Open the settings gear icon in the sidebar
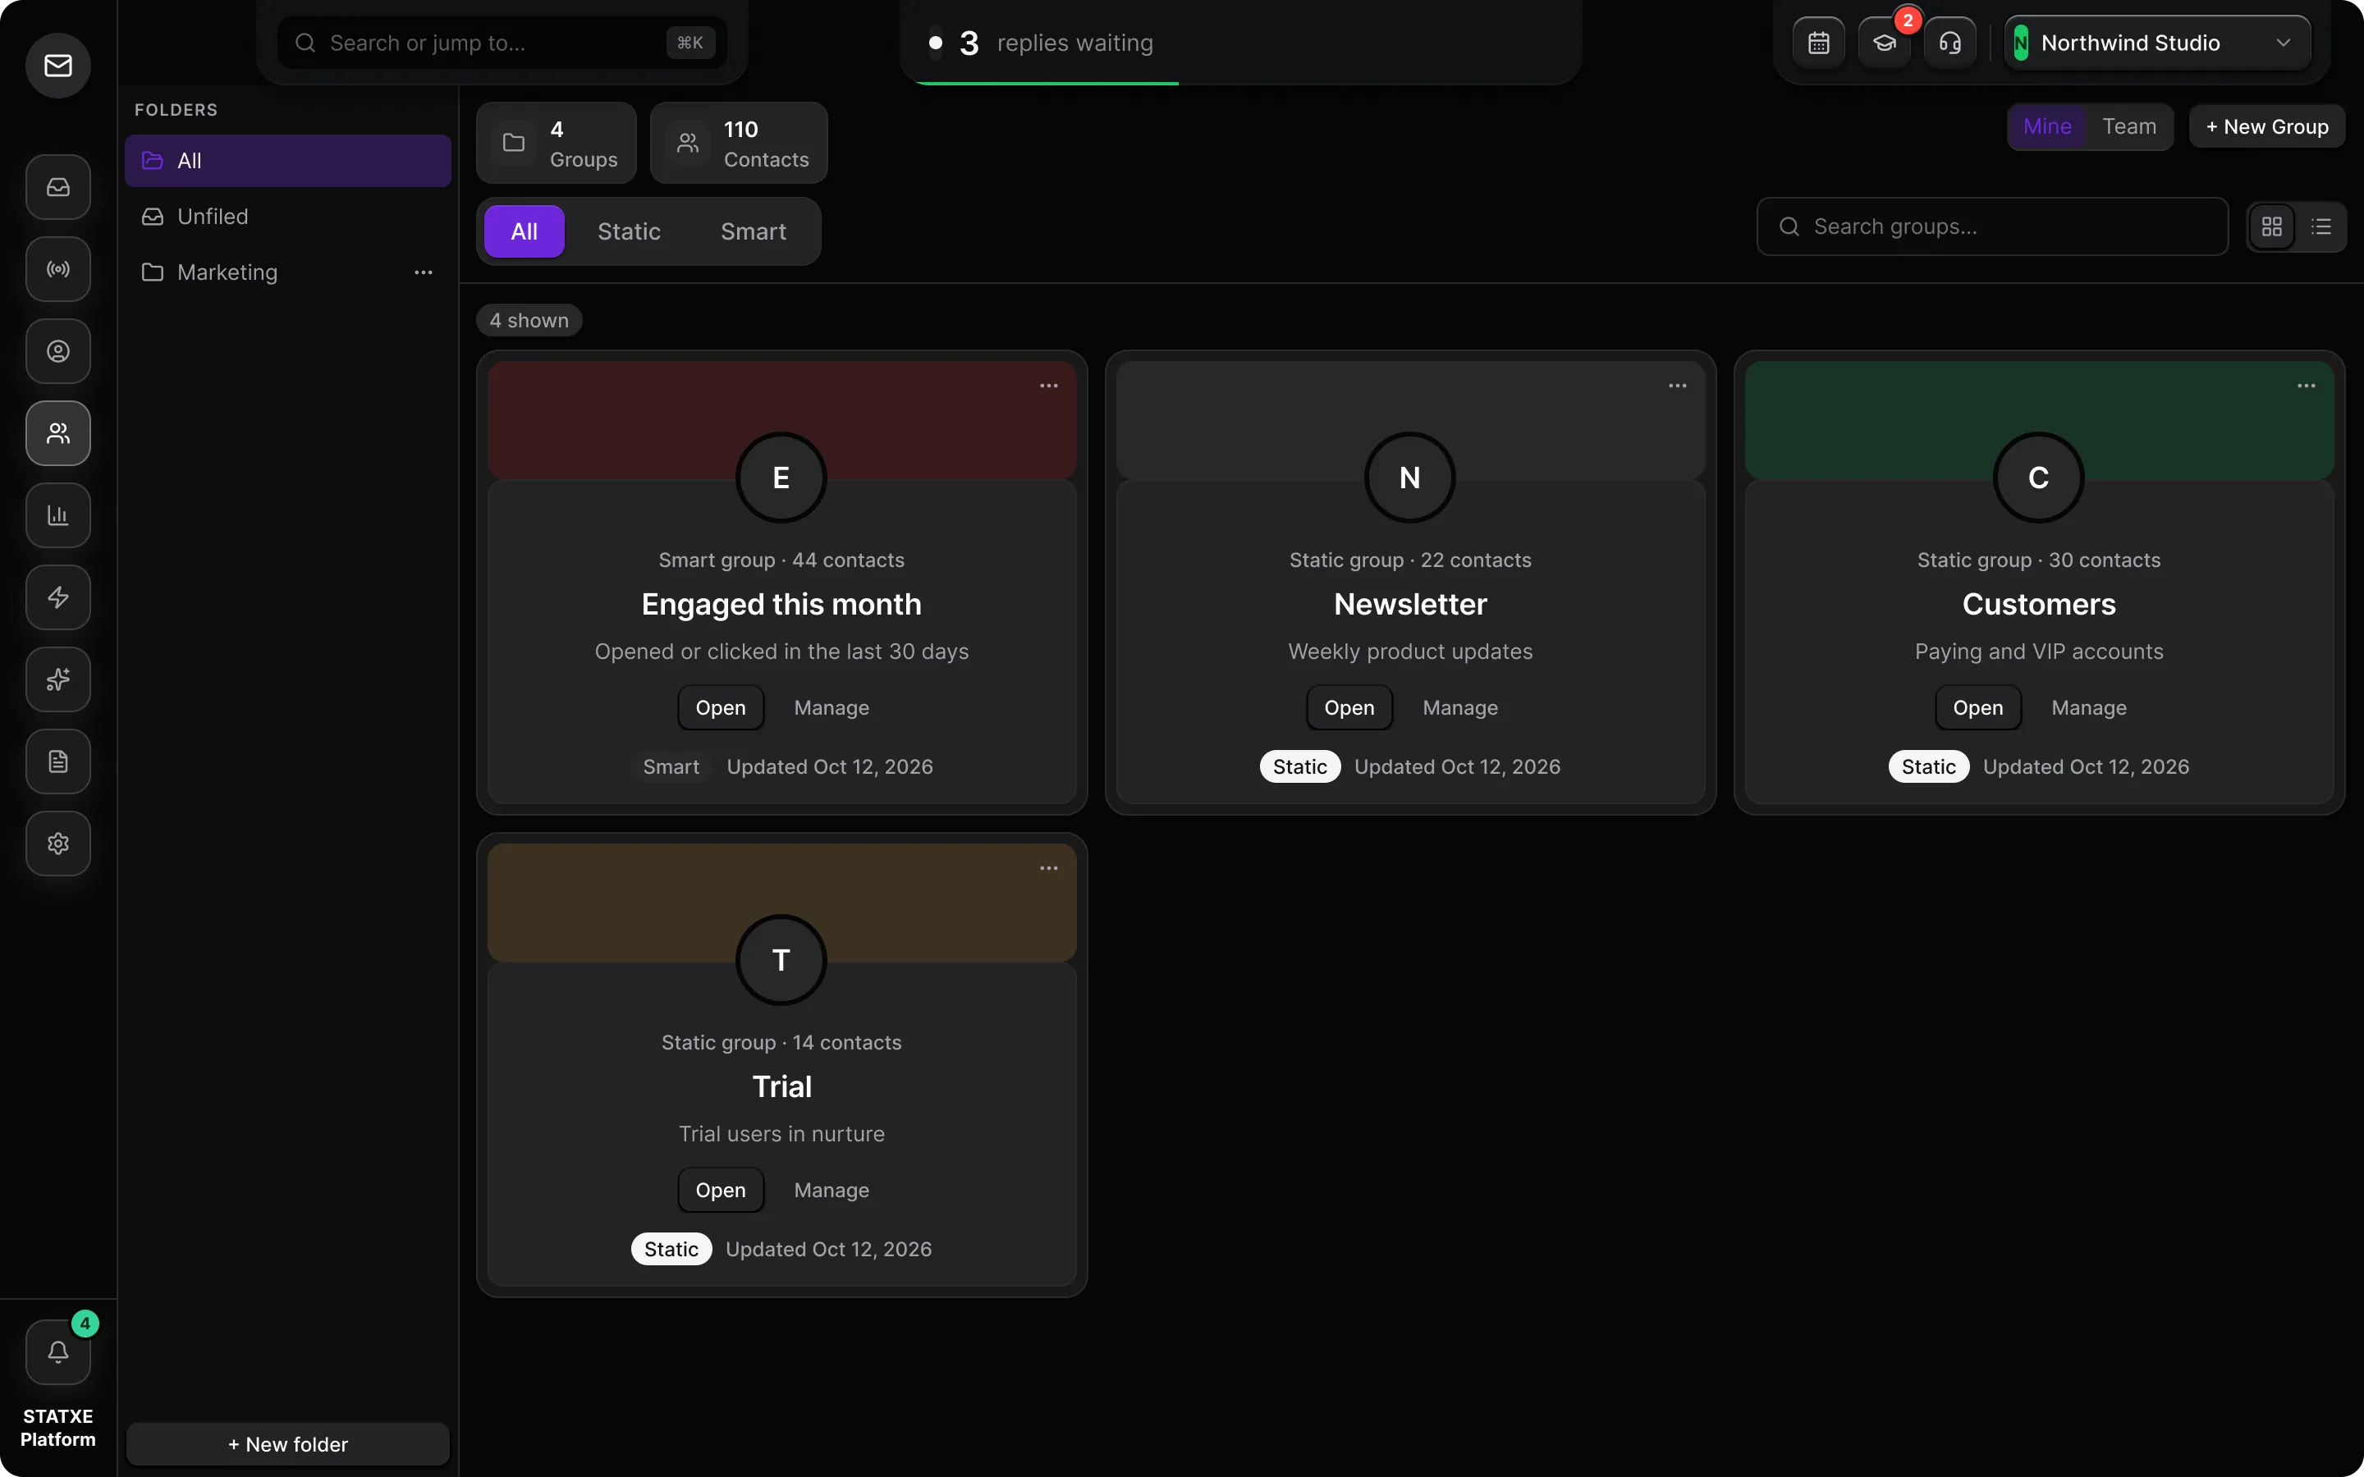 pos(57,843)
